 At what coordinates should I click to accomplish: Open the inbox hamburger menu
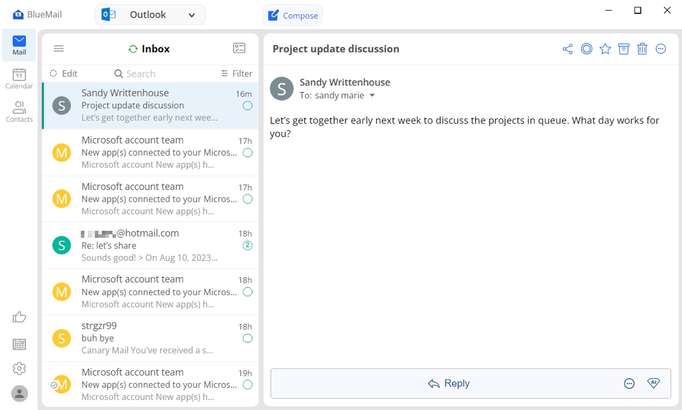(58, 49)
